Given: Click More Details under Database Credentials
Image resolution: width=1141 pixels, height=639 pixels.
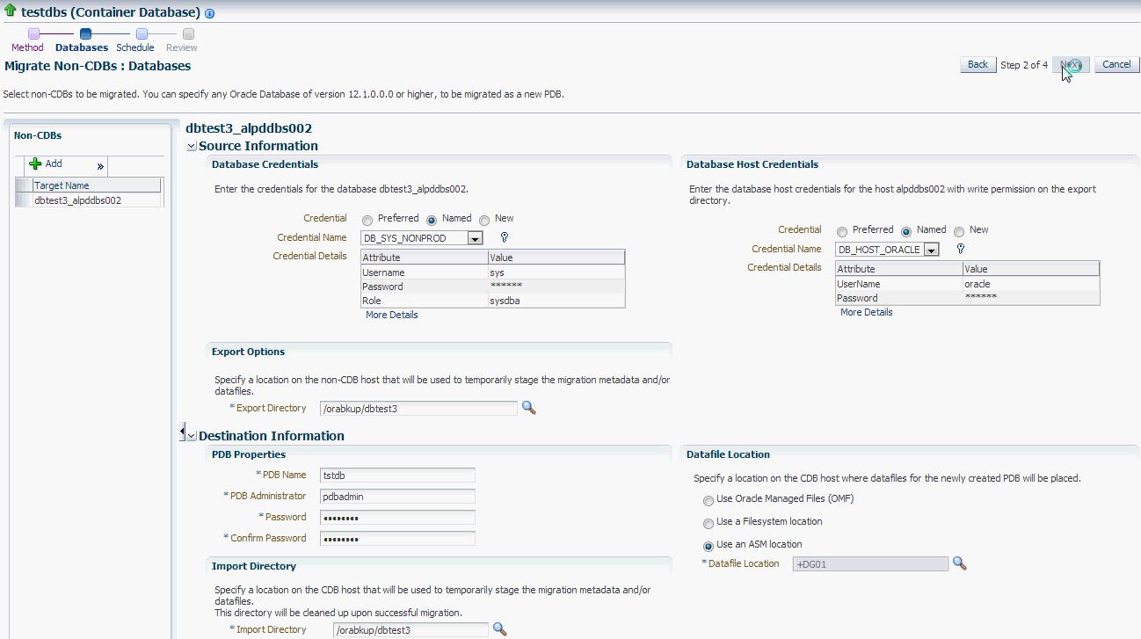Looking at the screenshot, I should pos(390,315).
